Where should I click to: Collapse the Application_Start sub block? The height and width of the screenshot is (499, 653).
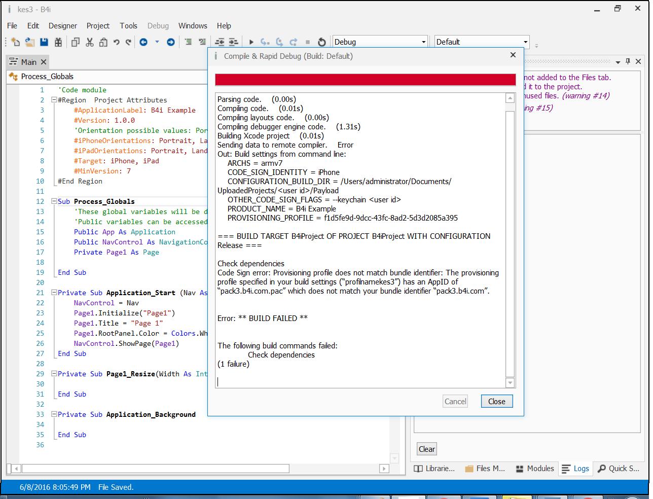[x=54, y=293]
